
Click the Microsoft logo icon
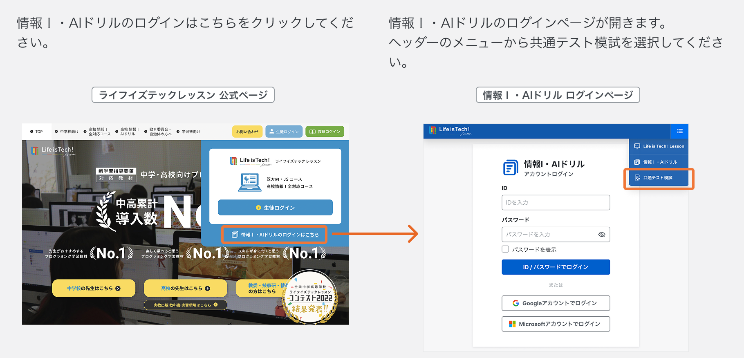tap(512, 324)
